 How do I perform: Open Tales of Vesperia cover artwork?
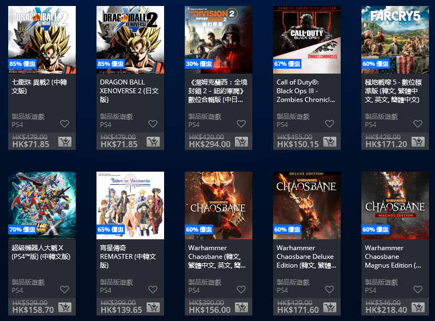tap(130, 205)
